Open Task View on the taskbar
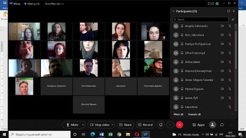246x138 pixels. click(83, 135)
